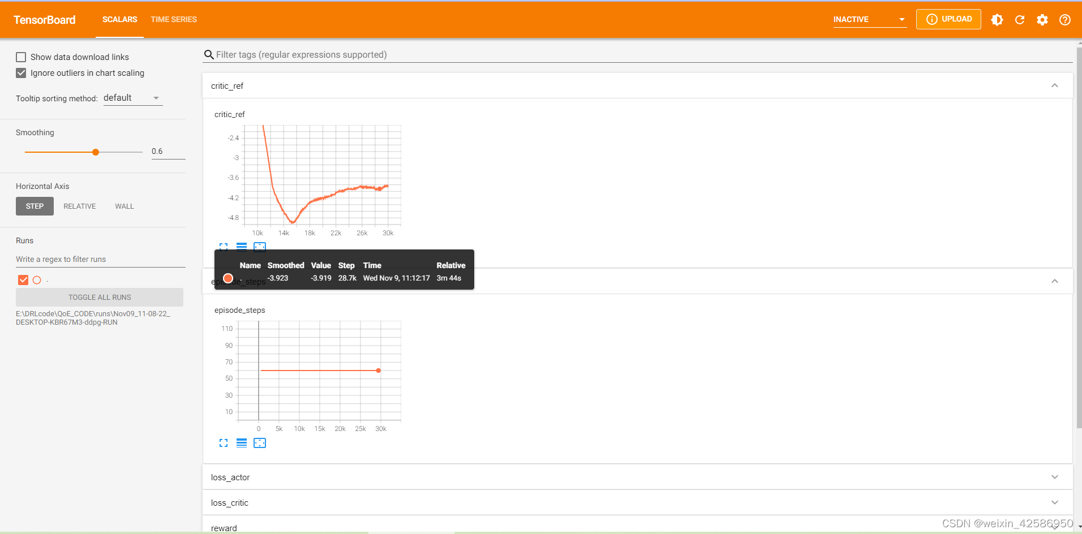Open TensorBoard settings gear
This screenshot has height=534, width=1082.
(1042, 19)
